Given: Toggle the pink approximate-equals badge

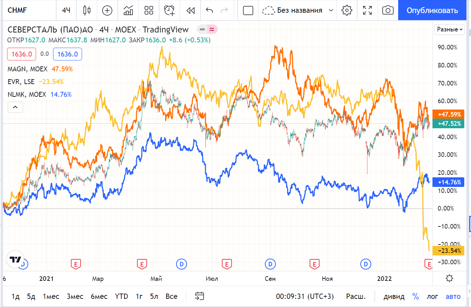Looking at the screenshot, I should (x=212, y=29).
